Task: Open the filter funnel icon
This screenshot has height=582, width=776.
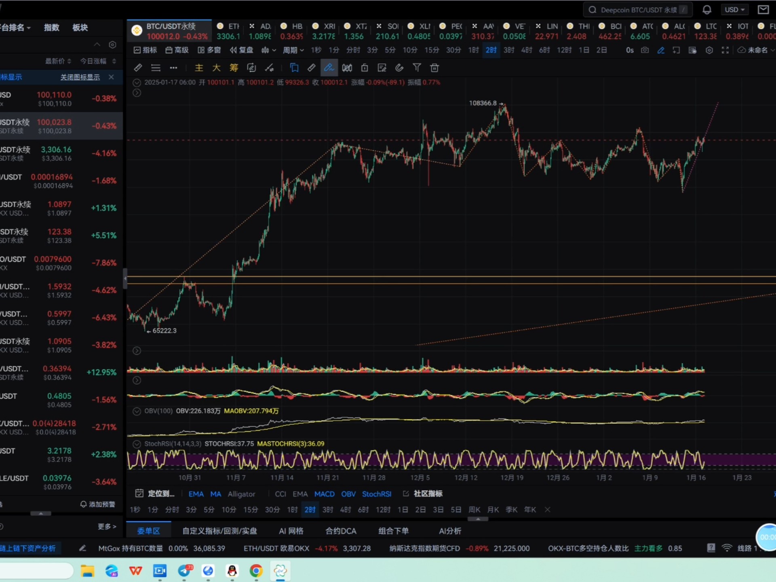Action: click(x=417, y=68)
